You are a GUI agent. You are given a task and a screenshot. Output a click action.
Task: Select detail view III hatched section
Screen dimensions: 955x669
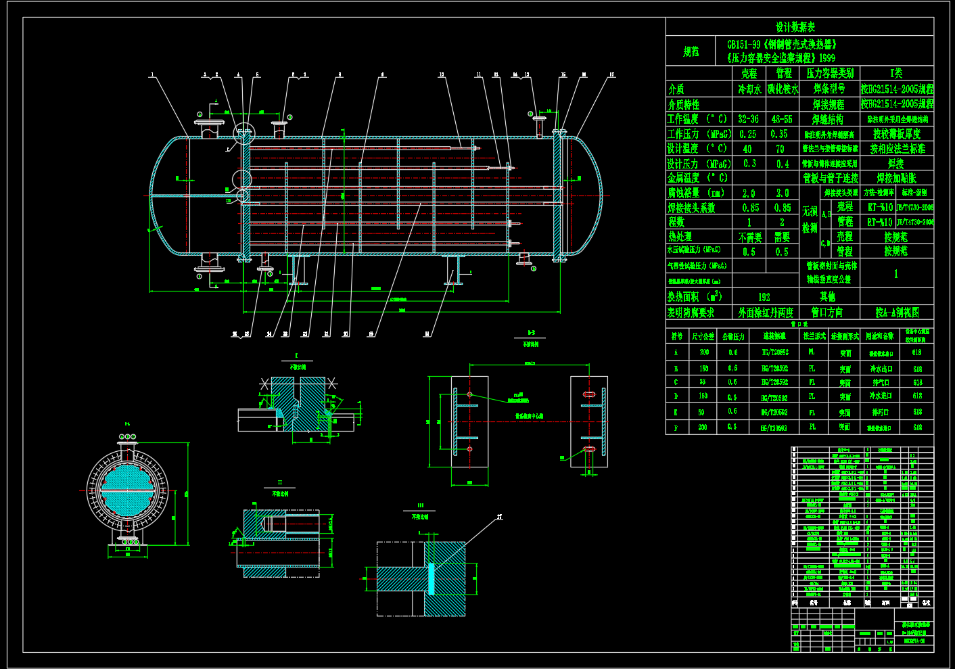click(x=421, y=578)
